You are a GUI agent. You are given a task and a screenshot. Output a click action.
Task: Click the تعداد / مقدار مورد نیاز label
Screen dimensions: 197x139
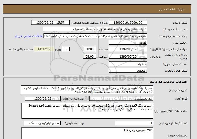coord(173,123)
